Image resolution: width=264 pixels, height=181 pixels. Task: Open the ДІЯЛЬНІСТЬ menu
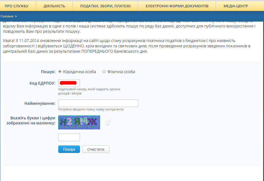pos(54,6)
